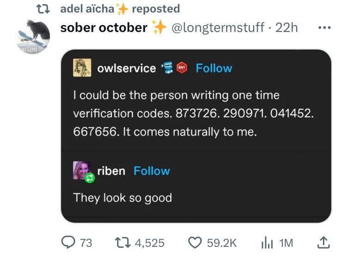Viewport: 347px width, 257px height.
Task: Open the reply comment bubble icon
Action: (68, 243)
